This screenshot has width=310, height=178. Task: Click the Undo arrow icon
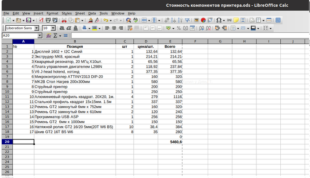(105, 20)
